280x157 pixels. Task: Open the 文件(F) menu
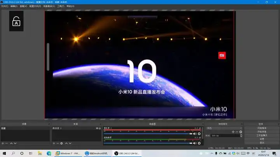[x=5, y=6]
